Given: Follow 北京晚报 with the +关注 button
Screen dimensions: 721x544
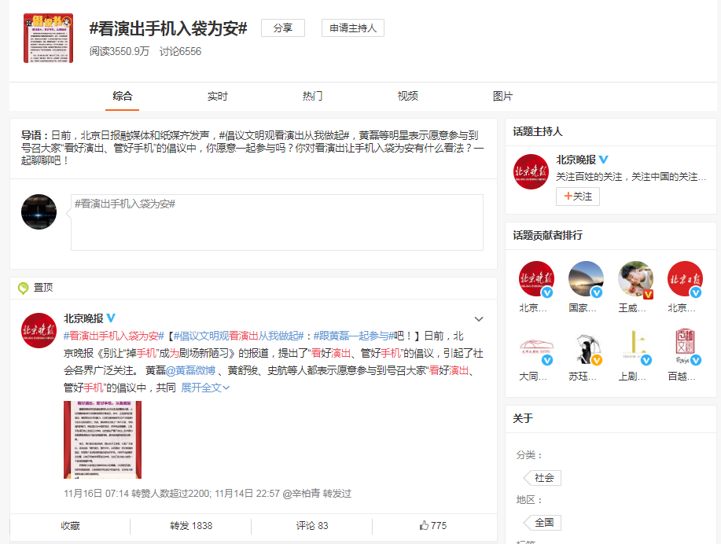Looking at the screenshot, I should click(578, 197).
